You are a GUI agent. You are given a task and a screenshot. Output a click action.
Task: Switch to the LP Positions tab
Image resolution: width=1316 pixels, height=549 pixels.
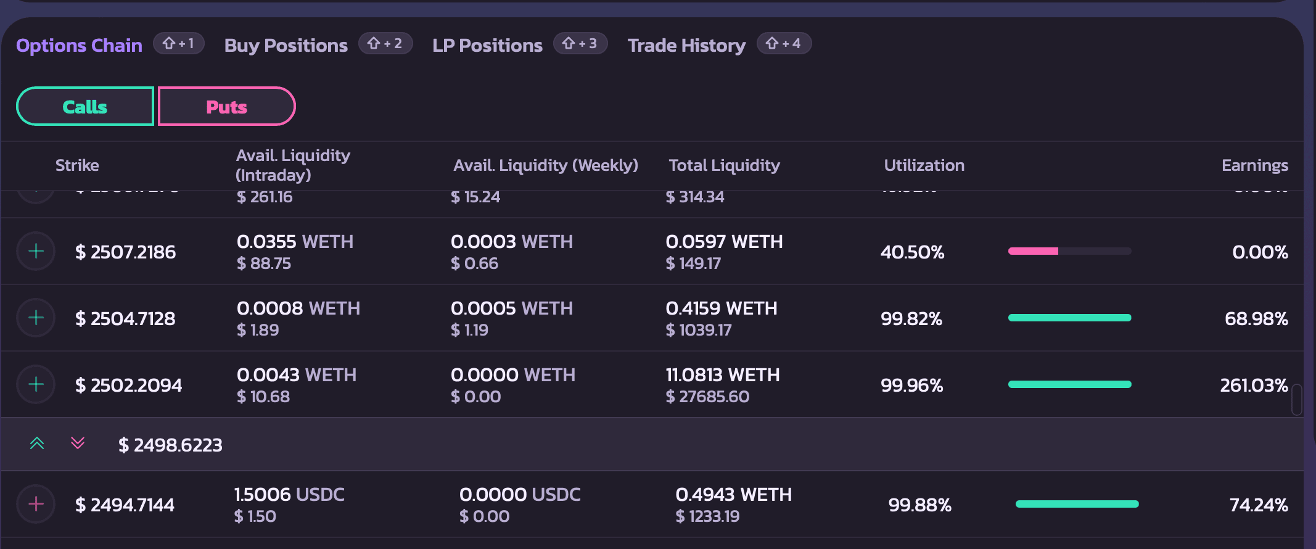point(487,45)
